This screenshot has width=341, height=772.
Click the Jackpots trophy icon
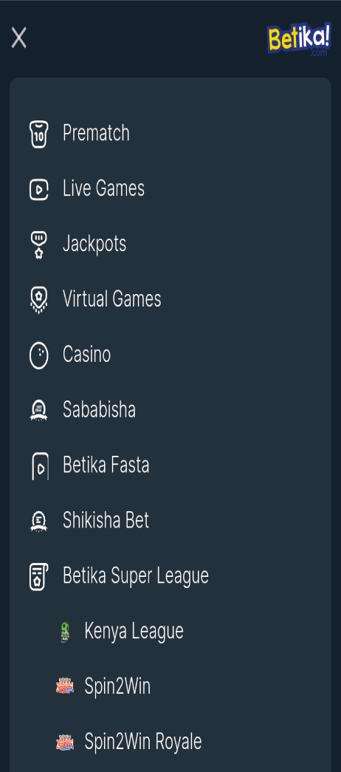(x=39, y=245)
